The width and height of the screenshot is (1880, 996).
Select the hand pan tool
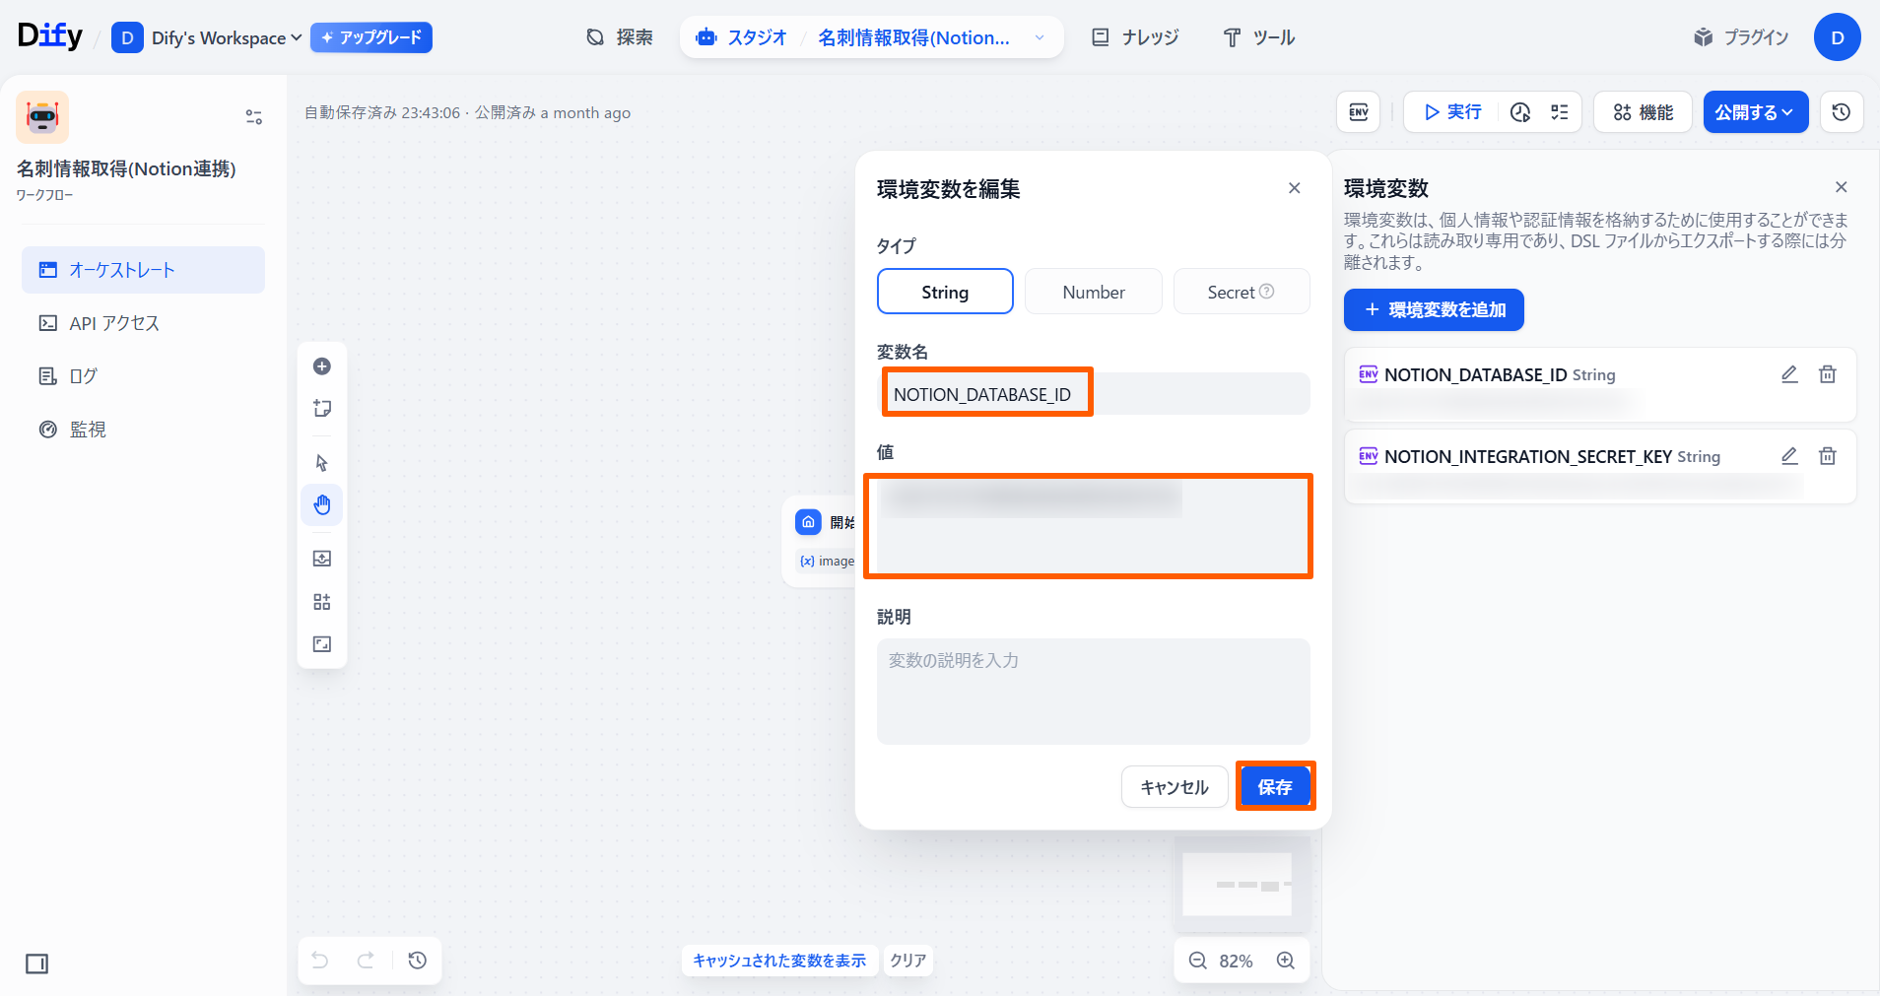click(x=322, y=505)
